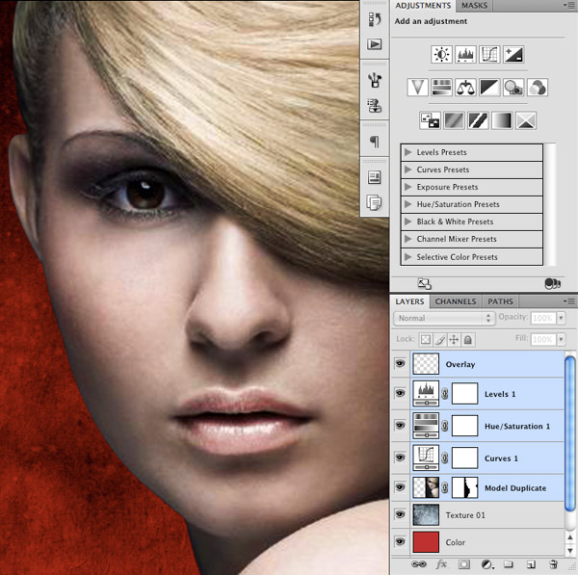Image resolution: width=578 pixels, height=575 pixels.
Task: Add a Color Balance adjustment
Action: 466,88
